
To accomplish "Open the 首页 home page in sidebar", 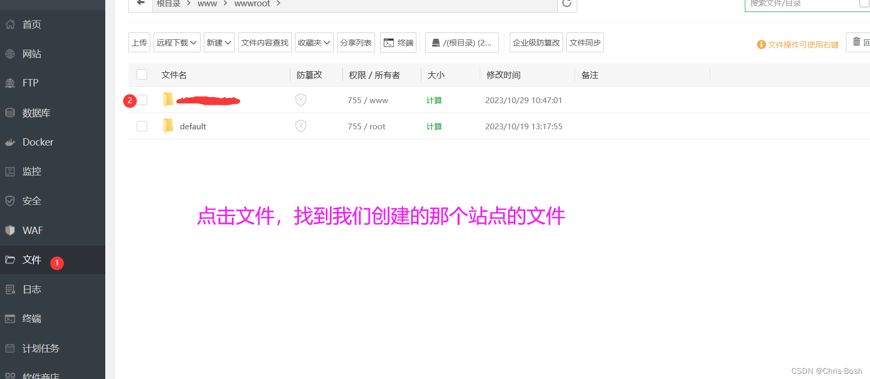I will click(31, 25).
